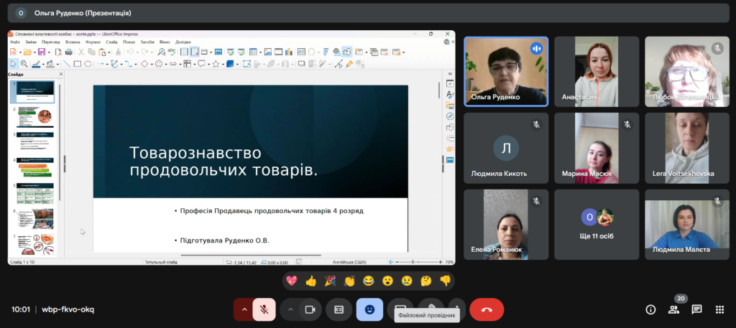Image resolution: width=736 pixels, height=328 pixels.
Task: Toggle the camera on or off
Action: click(x=310, y=309)
